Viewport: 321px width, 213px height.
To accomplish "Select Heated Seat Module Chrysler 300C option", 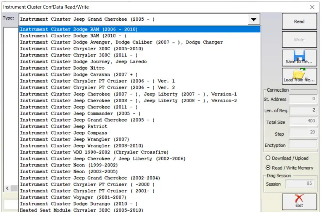I will click(x=81, y=210).
